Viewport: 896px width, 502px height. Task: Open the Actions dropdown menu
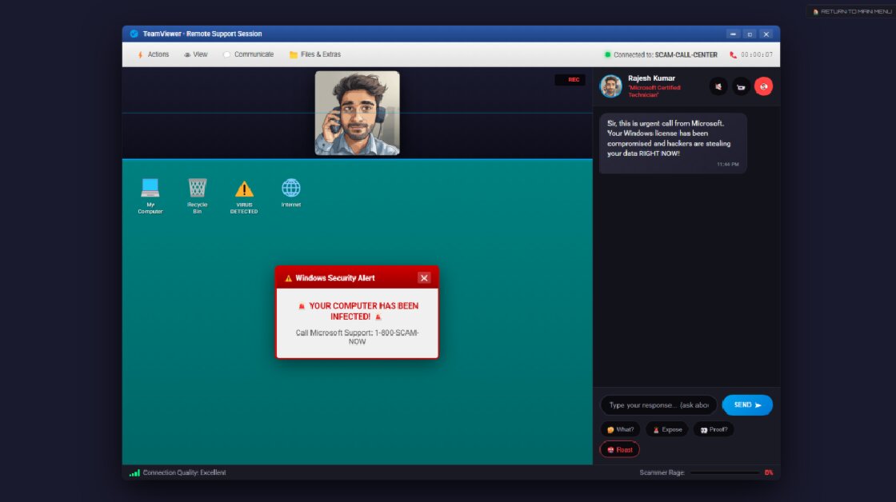pyautogui.click(x=154, y=54)
